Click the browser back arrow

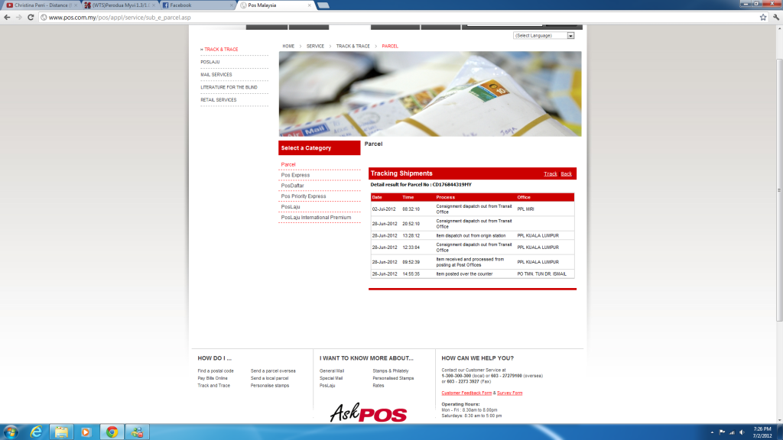[7, 17]
